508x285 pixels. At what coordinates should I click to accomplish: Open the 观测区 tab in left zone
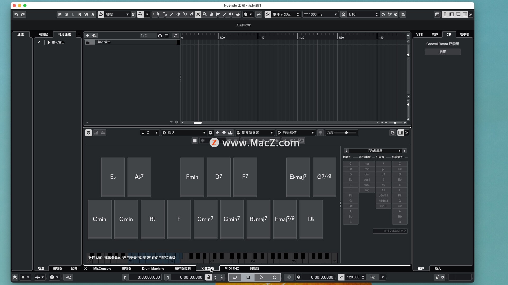[43, 34]
